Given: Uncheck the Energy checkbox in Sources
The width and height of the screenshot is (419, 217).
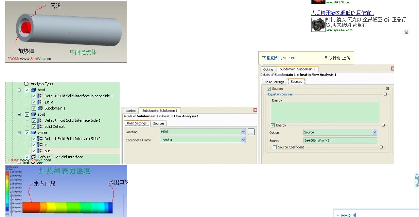Looking at the screenshot, I should click(273, 125).
